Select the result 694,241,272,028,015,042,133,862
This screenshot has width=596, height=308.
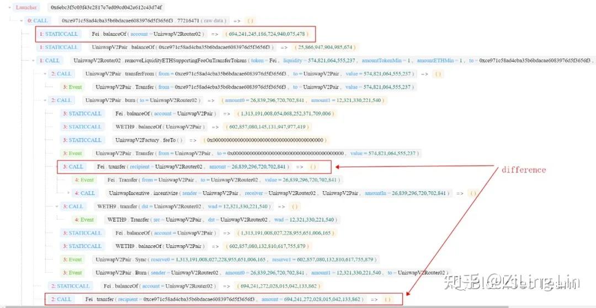tap(278, 286)
